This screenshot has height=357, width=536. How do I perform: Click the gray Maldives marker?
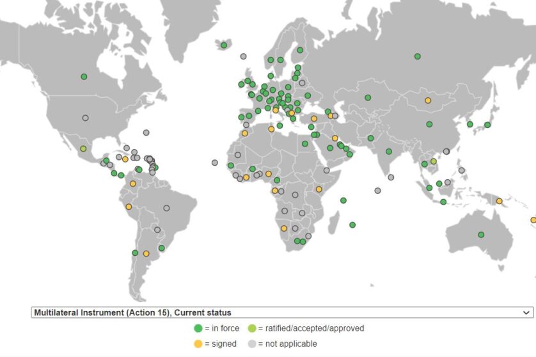point(378,191)
